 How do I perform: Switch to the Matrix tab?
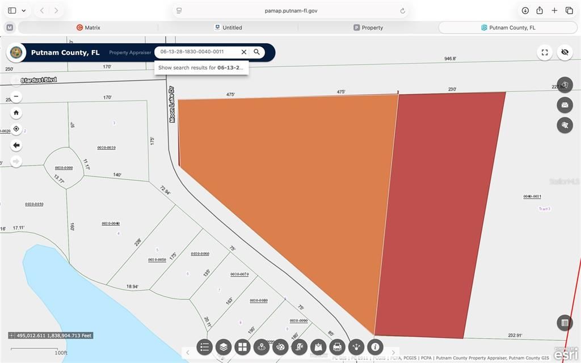pos(89,27)
